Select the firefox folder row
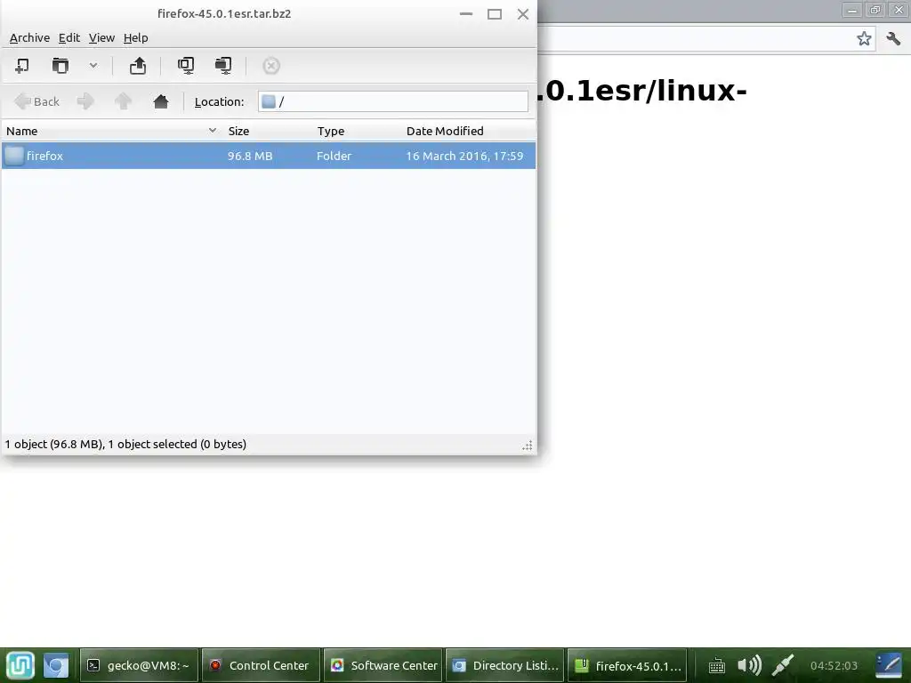 click(269, 156)
